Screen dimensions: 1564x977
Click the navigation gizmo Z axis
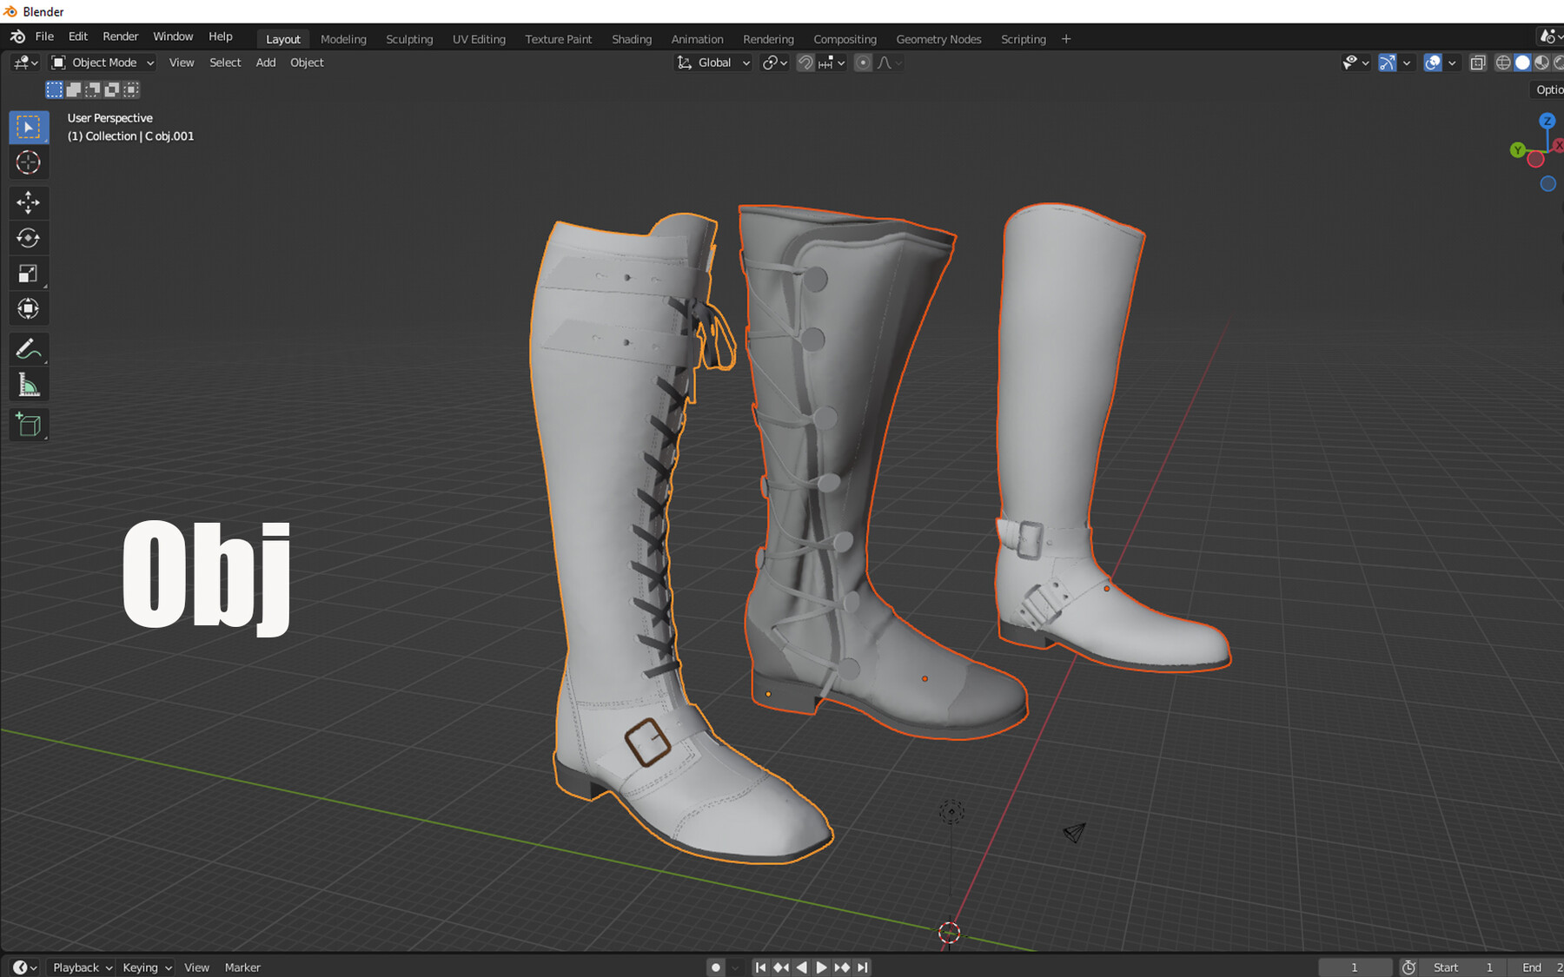1547,122
